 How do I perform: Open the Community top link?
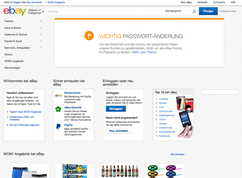click(219, 2)
